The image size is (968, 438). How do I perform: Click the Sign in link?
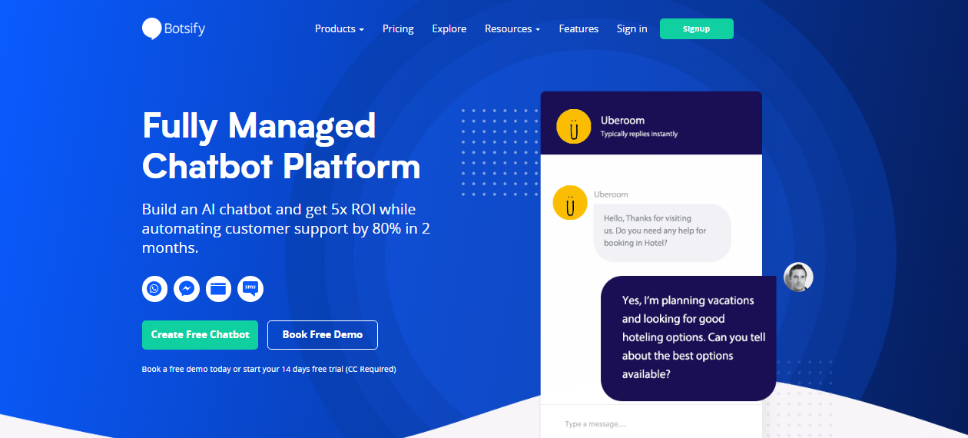click(632, 28)
